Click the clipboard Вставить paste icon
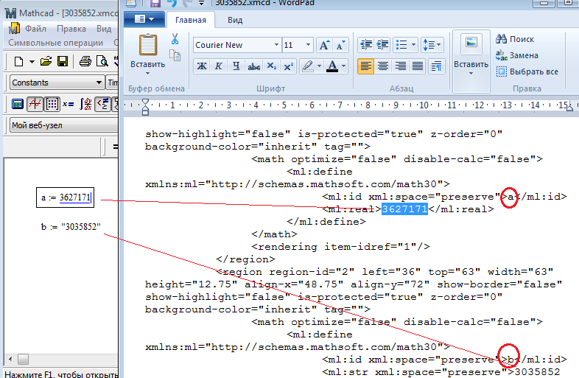579x378 pixels. click(148, 45)
